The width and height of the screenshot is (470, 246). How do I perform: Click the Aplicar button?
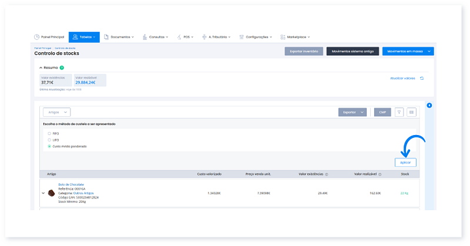(405, 163)
